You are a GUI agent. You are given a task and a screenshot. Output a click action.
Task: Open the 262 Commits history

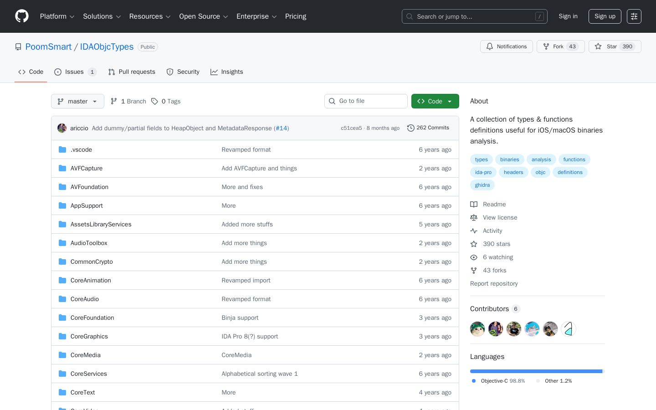(428, 128)
